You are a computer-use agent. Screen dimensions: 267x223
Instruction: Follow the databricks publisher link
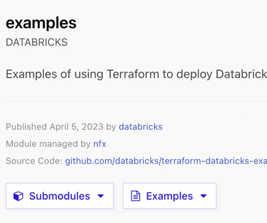[141, 127]
